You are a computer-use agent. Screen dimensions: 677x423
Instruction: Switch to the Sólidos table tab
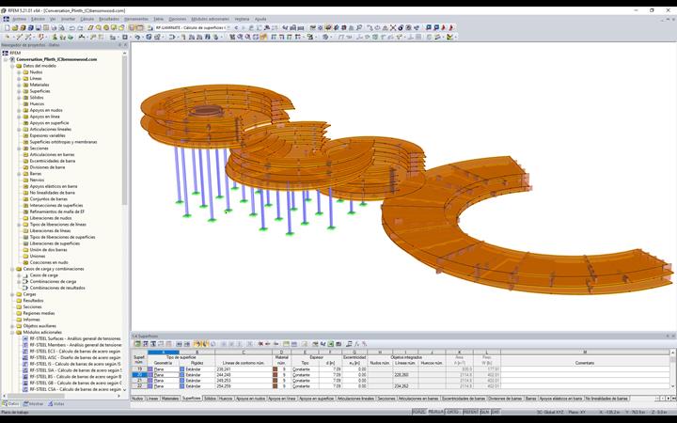210,399
